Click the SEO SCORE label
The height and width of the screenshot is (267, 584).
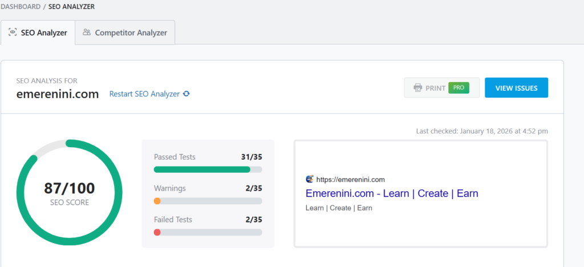tap(69, 203)
